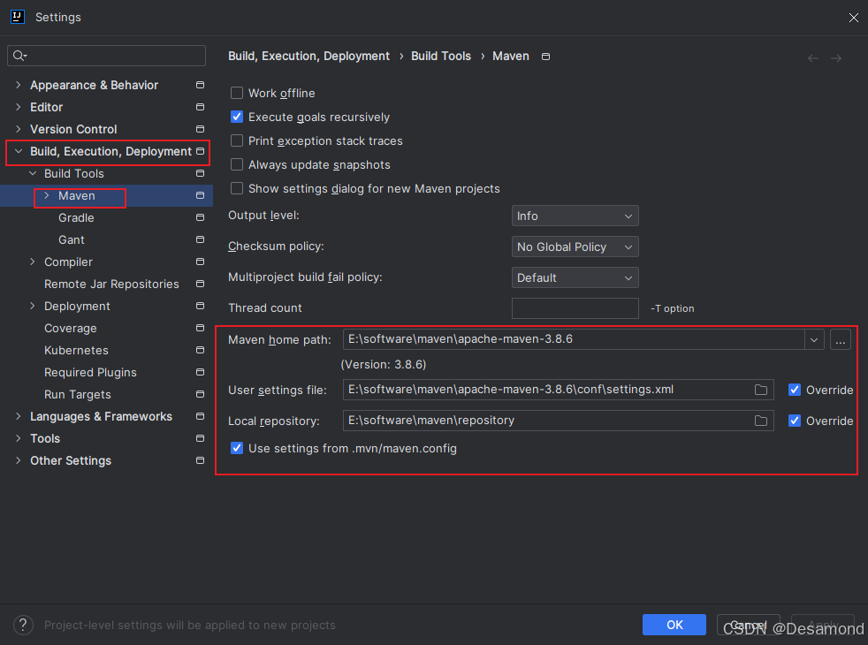Image resolution: width=868 pixels, height=645 pixels.
Task: Expand Version Control tree node
Action: [x=19, y=129]
